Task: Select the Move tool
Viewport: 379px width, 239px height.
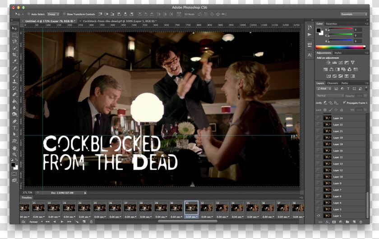Action: click(x=14, y=28)
